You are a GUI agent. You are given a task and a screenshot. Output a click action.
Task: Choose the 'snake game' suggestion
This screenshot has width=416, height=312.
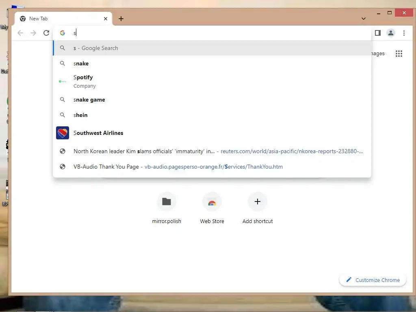click(x=212, y=100)
